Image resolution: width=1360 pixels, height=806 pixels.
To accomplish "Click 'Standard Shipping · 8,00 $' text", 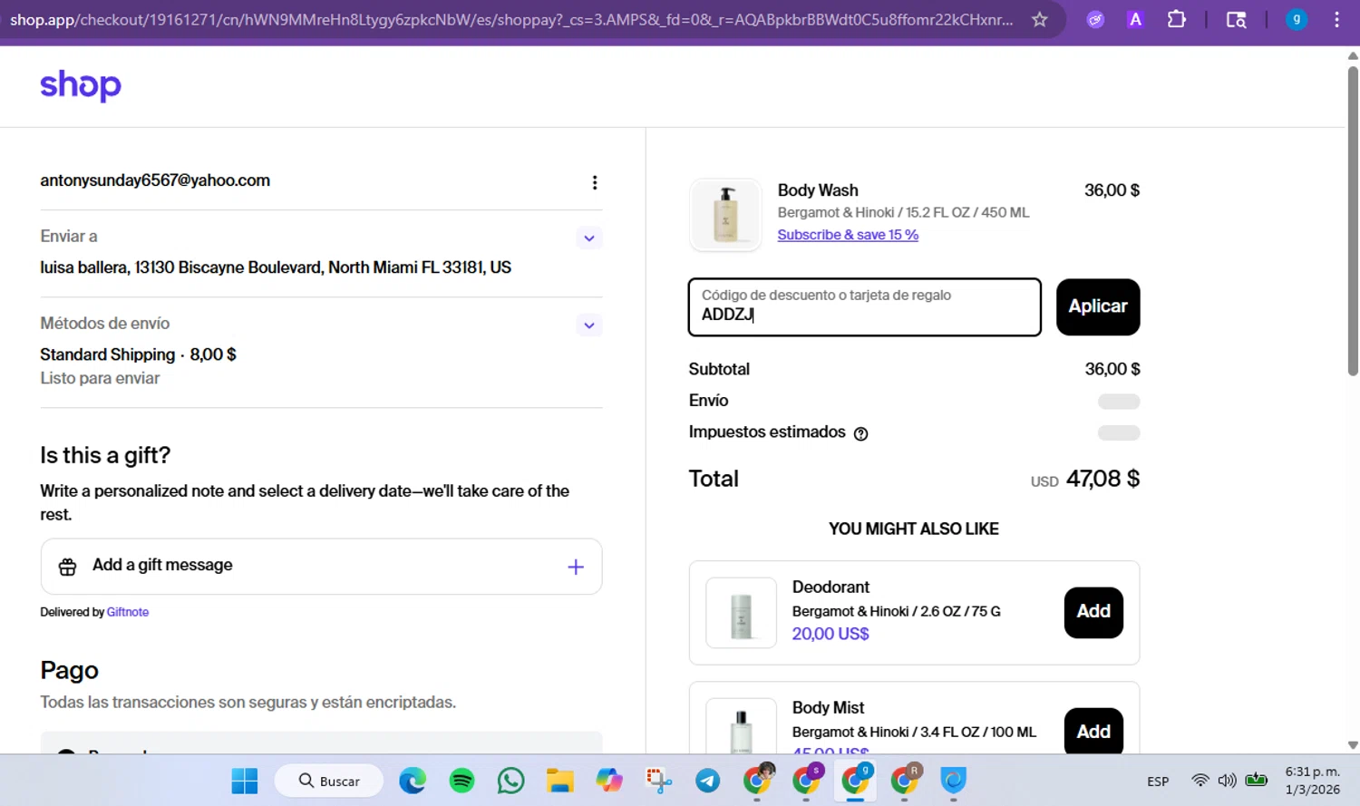I will click(x=138, y=354).
